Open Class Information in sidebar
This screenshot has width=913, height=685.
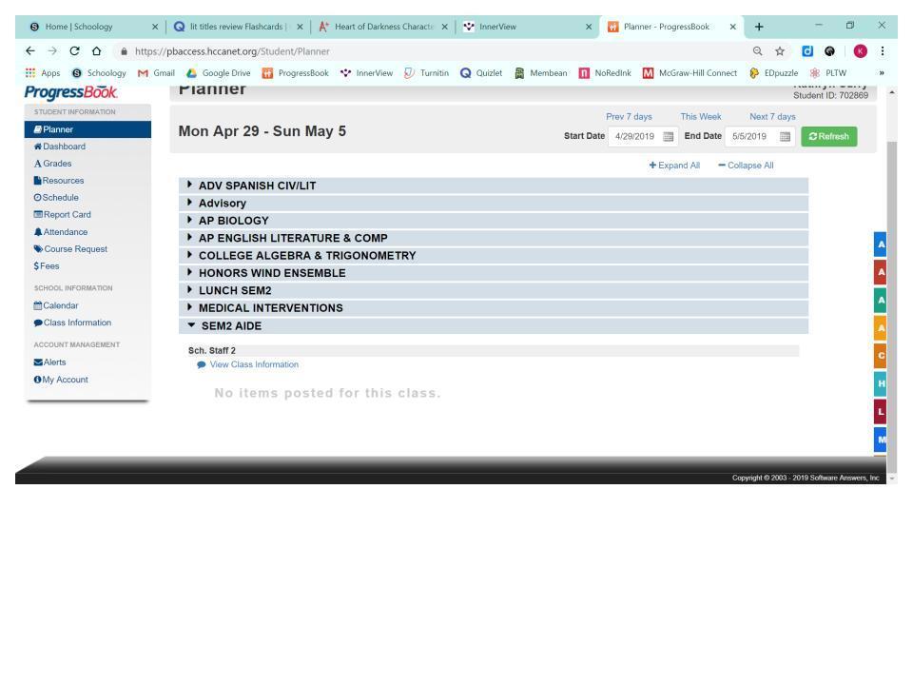pyautogui.click(x=72, y=323)
